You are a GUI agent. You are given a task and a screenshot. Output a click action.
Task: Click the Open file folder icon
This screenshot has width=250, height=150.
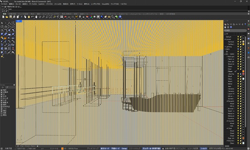[7, 17]
